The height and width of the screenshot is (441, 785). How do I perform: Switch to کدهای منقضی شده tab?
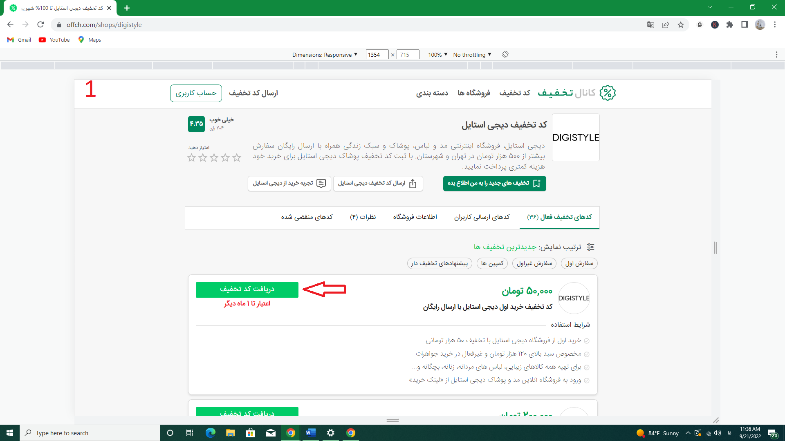pyautogui.click(x=307, y=217)
